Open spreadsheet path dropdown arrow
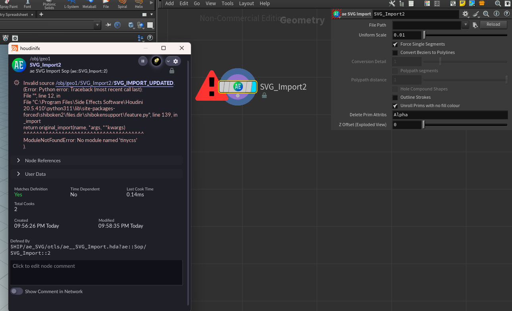 click(x=98, y=25)
